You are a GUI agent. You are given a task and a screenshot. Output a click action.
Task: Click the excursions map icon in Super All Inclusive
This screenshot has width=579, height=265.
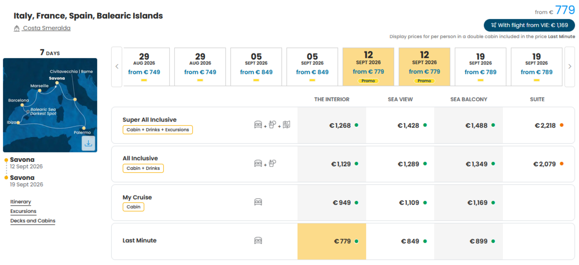tap(287, 125)
